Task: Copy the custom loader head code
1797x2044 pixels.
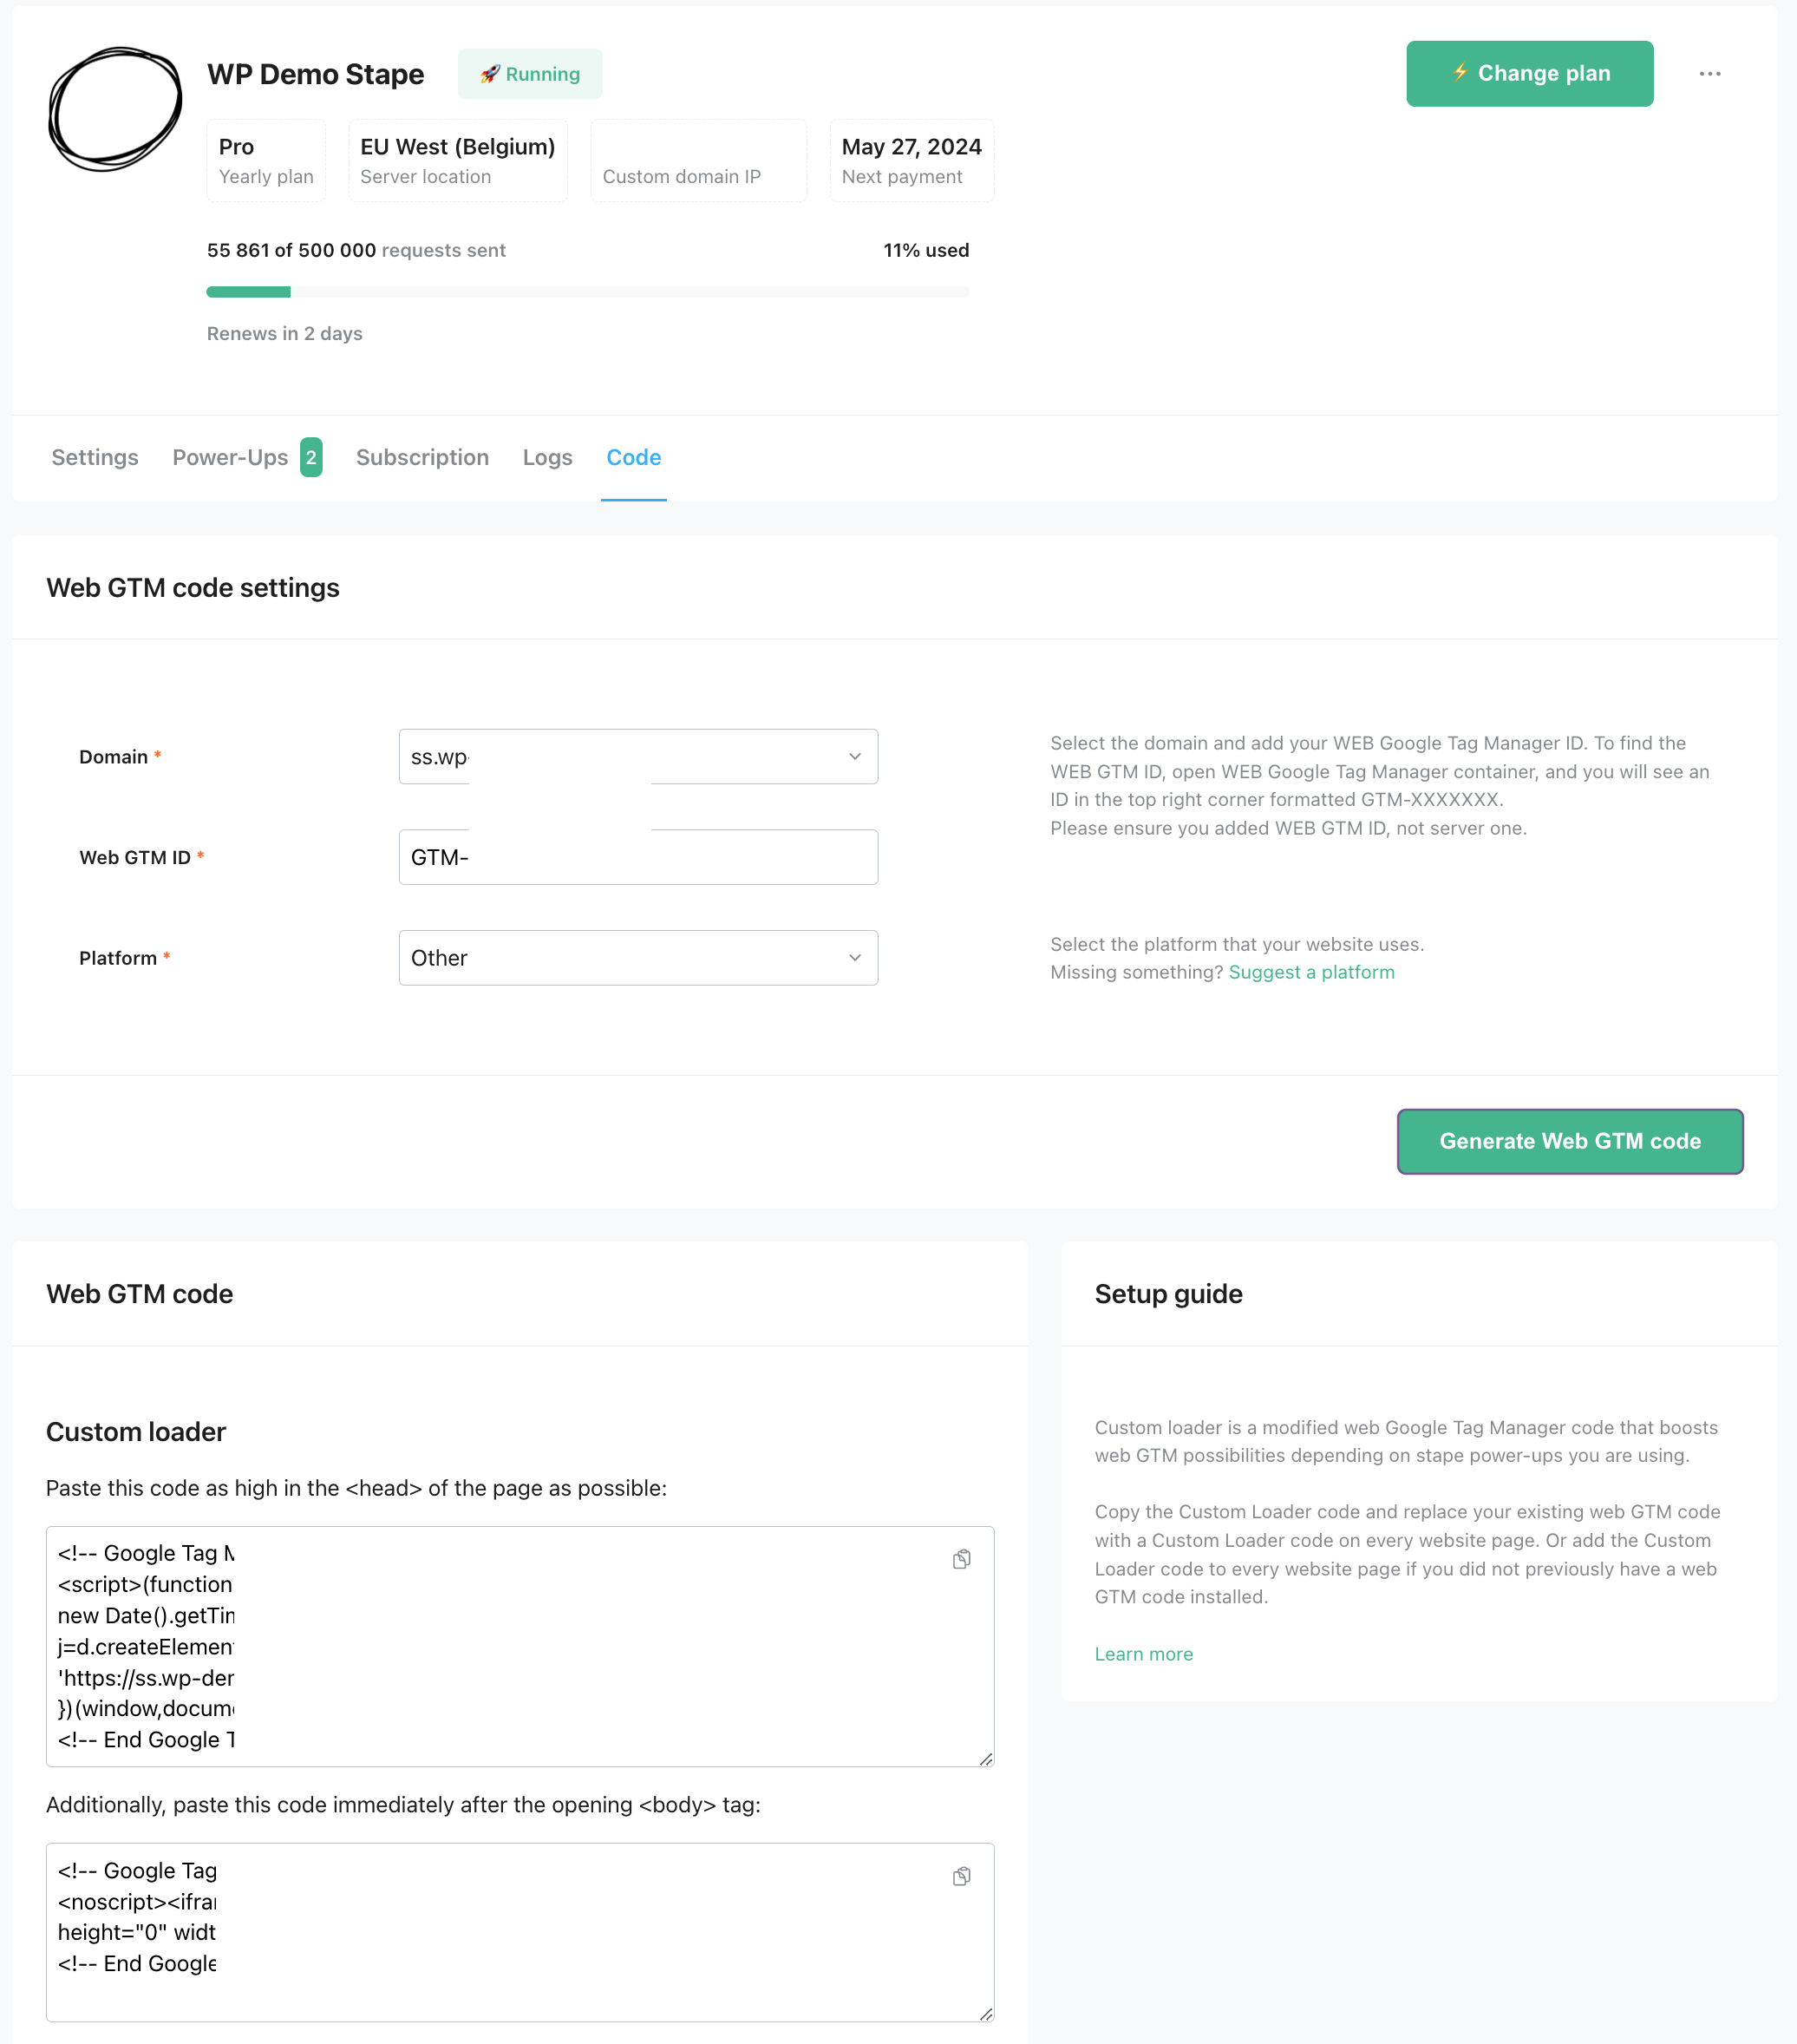Action: (x=960, y=1558)
